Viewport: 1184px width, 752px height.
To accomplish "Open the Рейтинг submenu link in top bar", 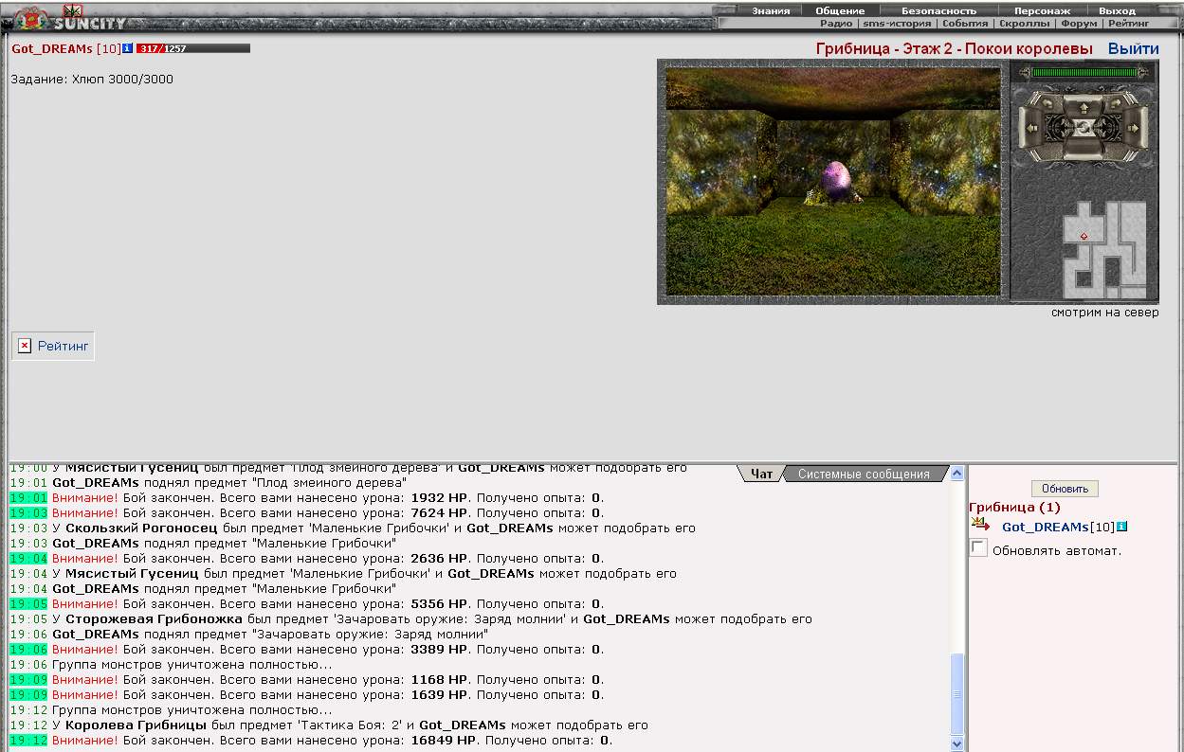I will [x=1128, y=23].
